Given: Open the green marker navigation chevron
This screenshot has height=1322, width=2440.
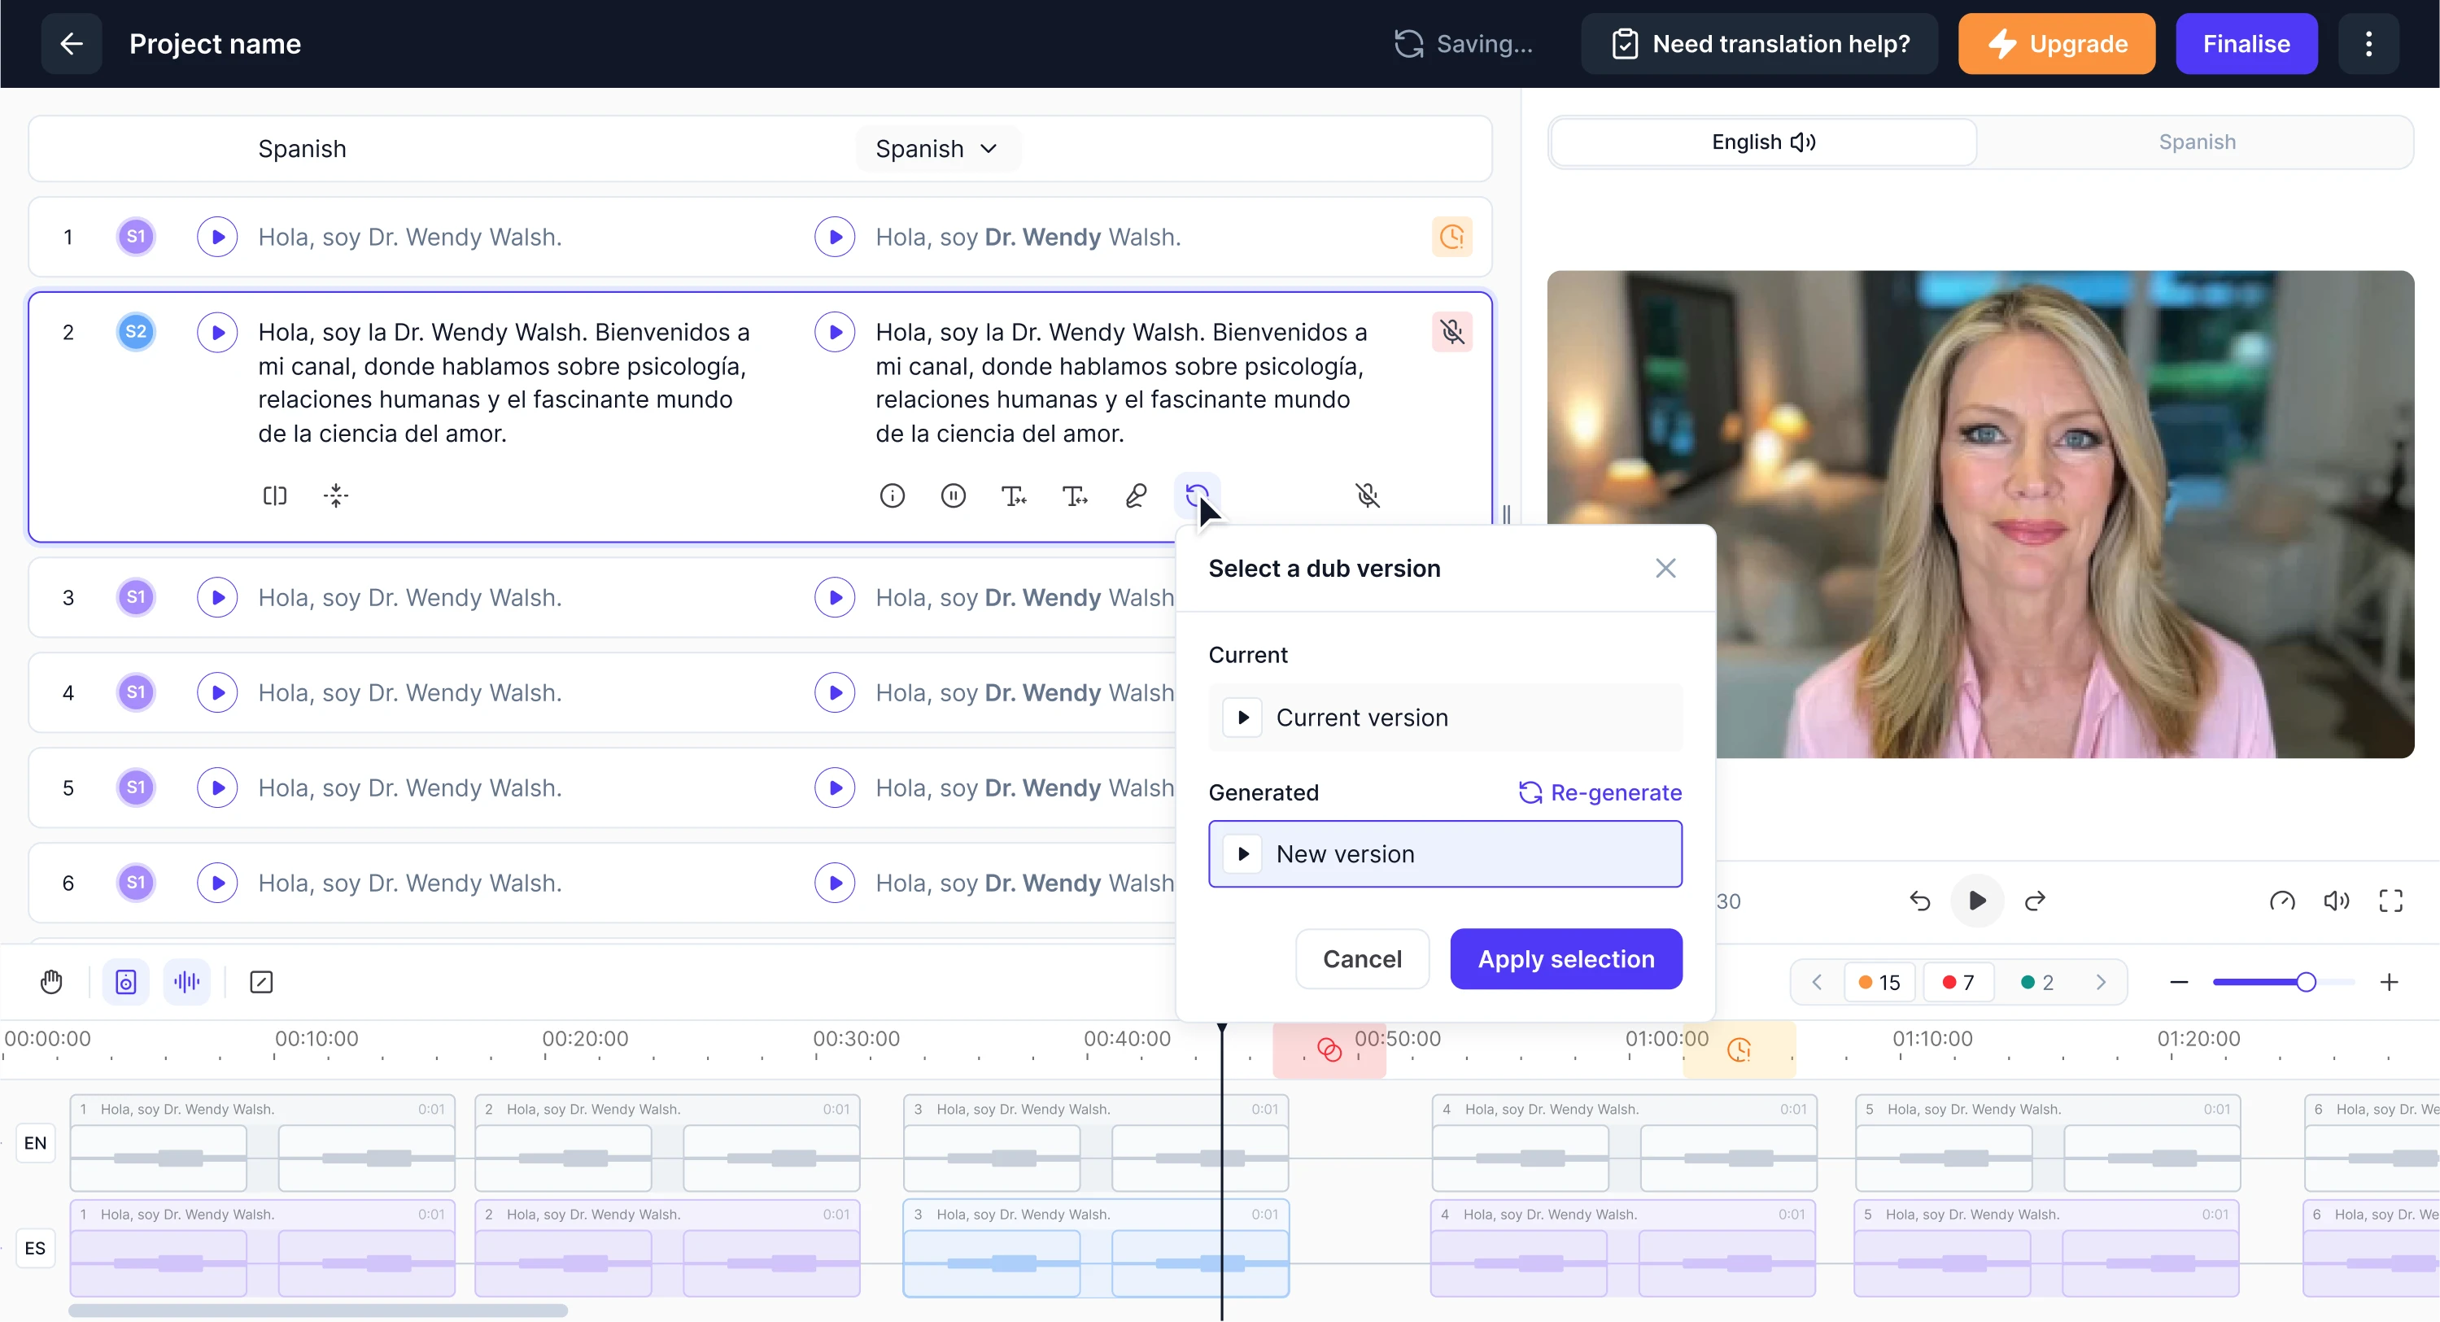Looking at the screenshot, I should coord(2102,982).
